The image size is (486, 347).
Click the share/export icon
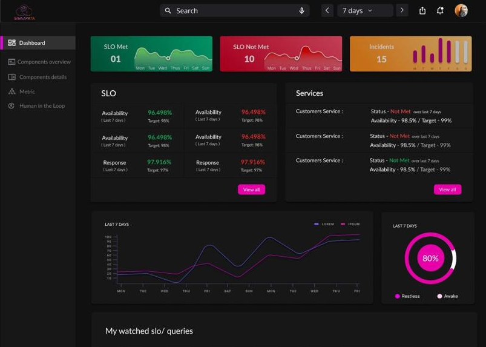click(422, 11)
